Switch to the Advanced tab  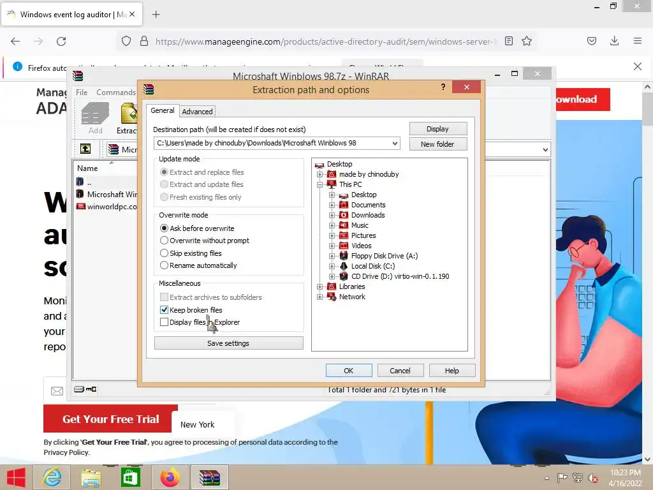pyautogui.click(x=198, y=111)
